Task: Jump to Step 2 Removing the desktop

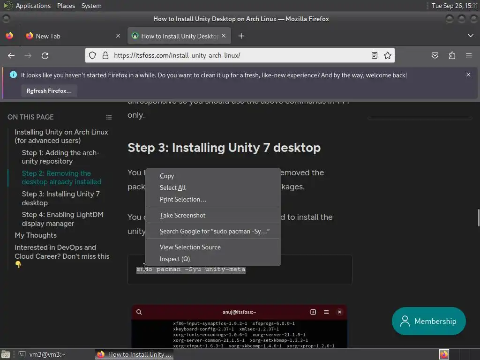Action: pyautogui.click(x=61, y=178)
